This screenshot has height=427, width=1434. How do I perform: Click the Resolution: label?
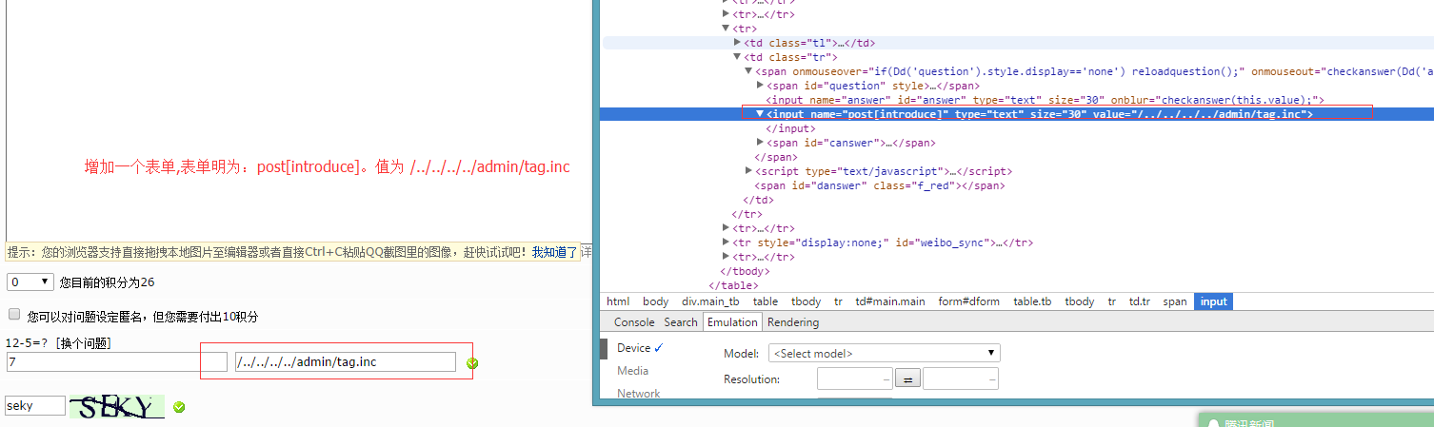pos(751,379)
